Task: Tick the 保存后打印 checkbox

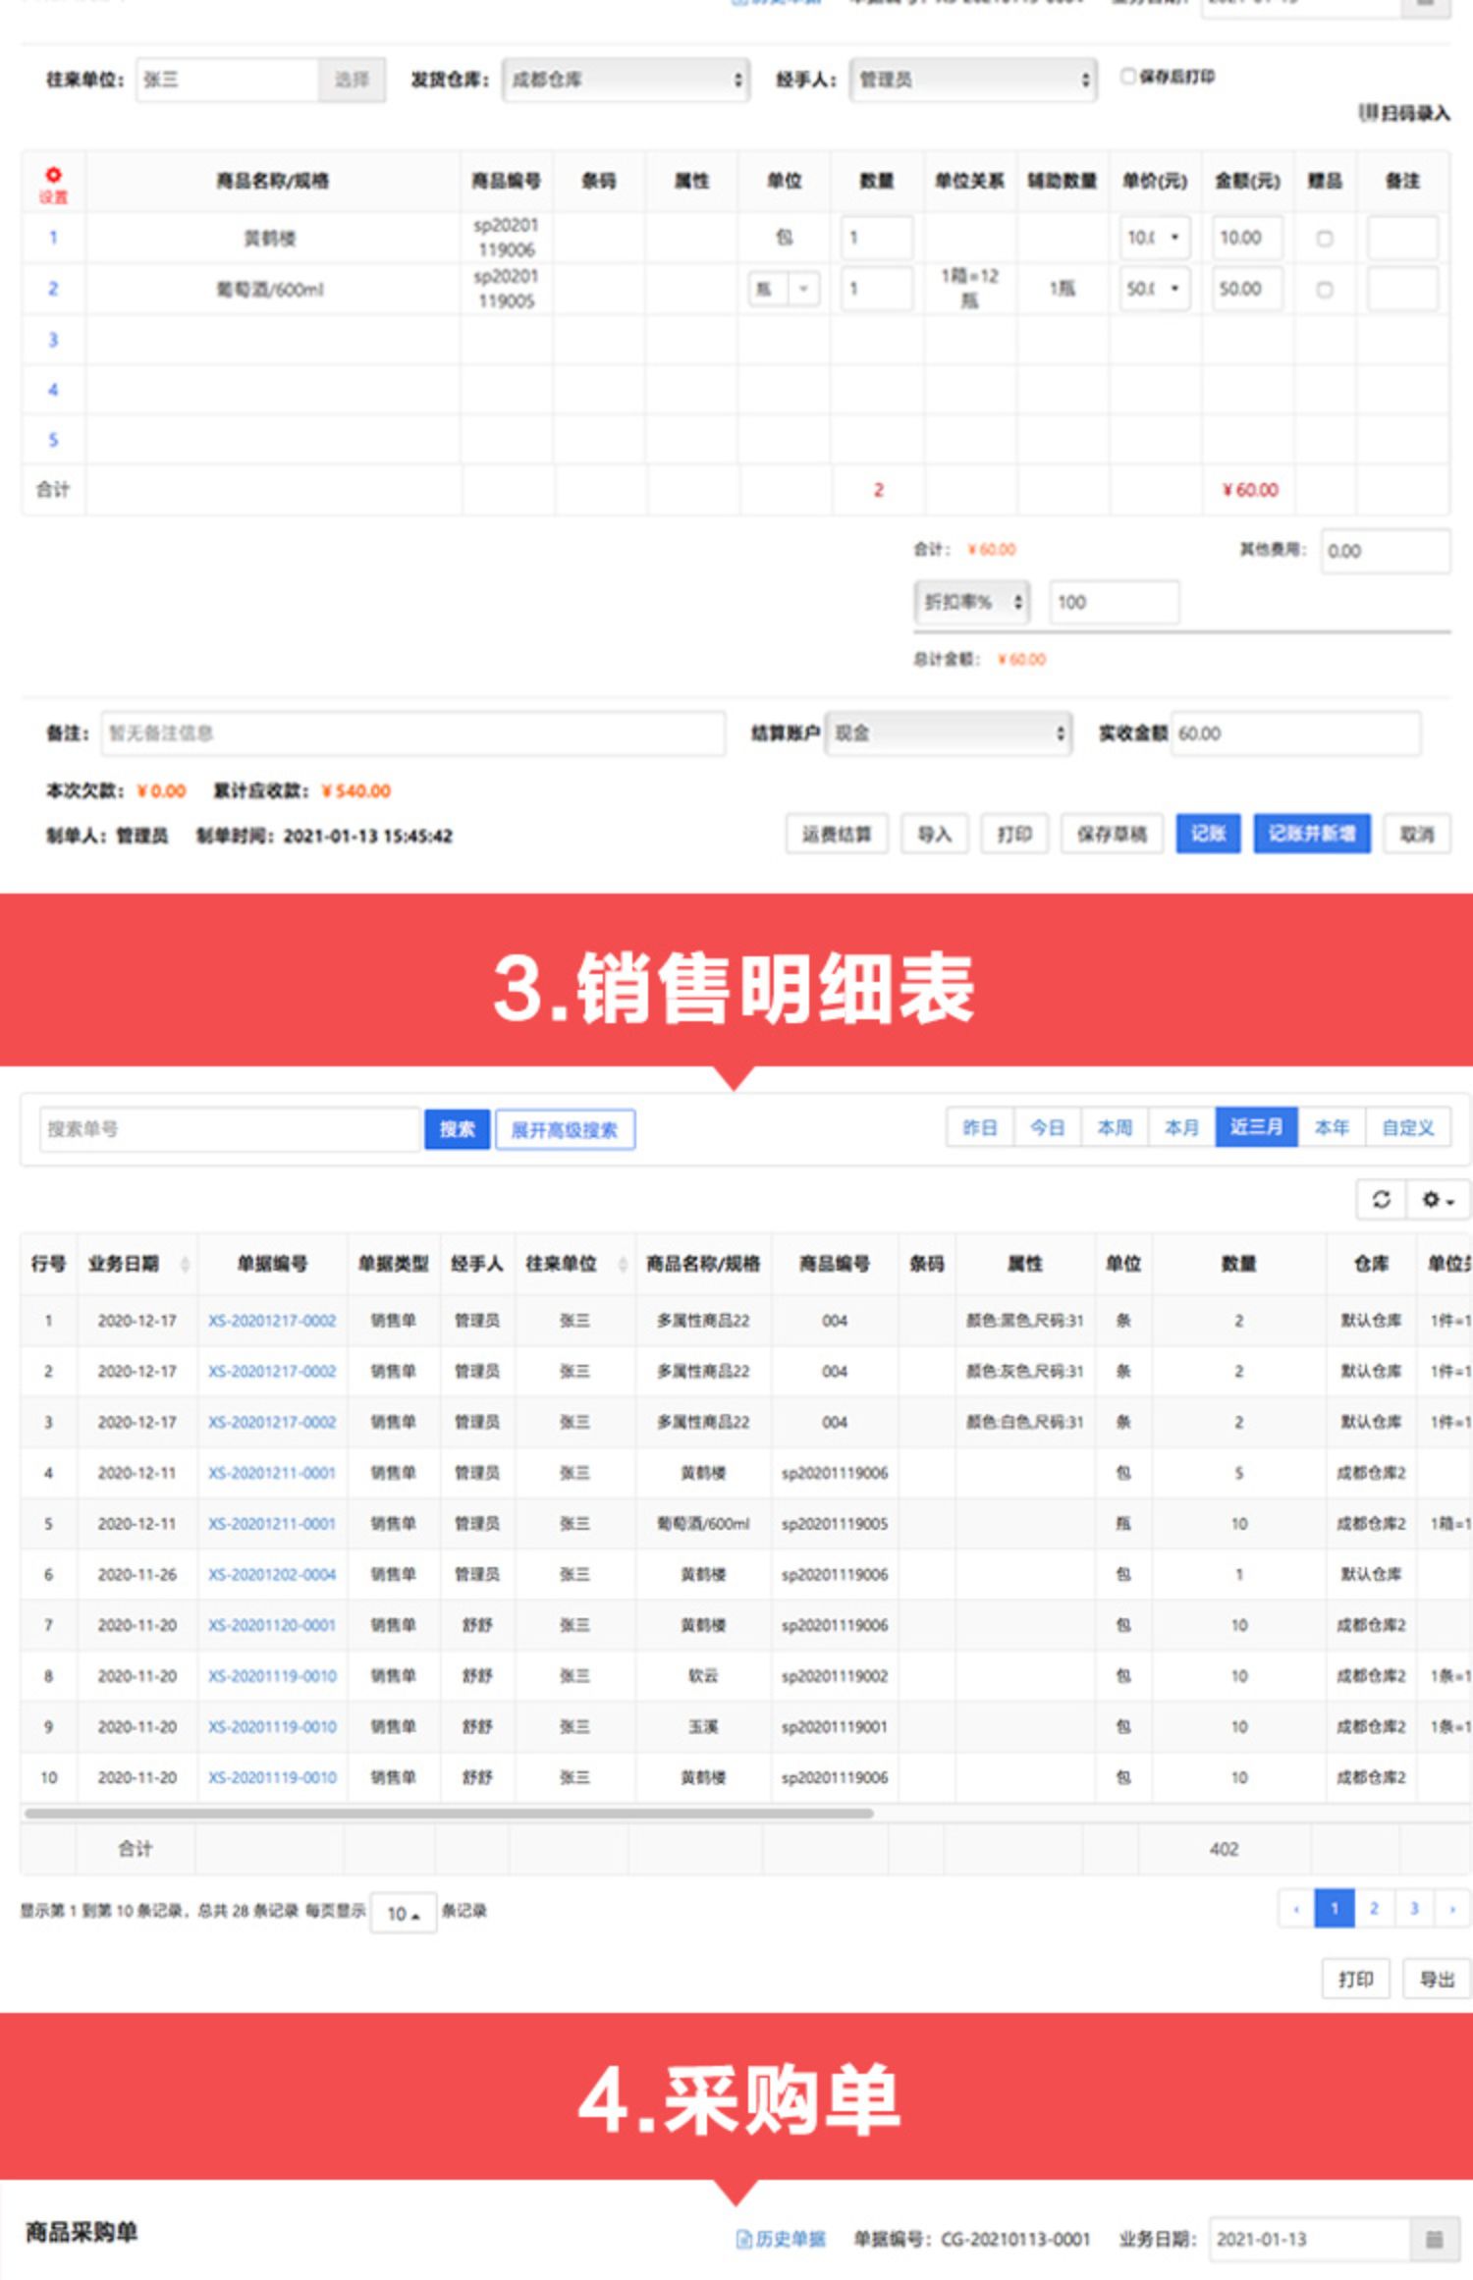Action: (x=1128, y=76)
